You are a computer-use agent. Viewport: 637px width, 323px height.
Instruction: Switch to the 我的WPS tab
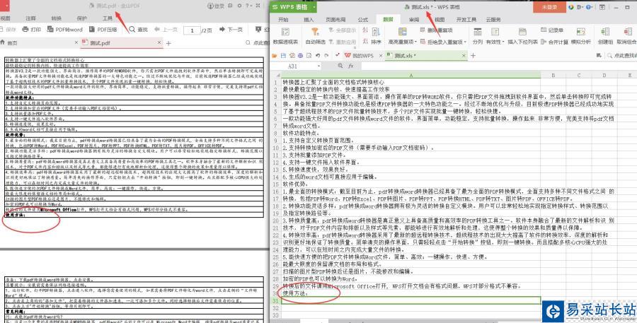359,56
